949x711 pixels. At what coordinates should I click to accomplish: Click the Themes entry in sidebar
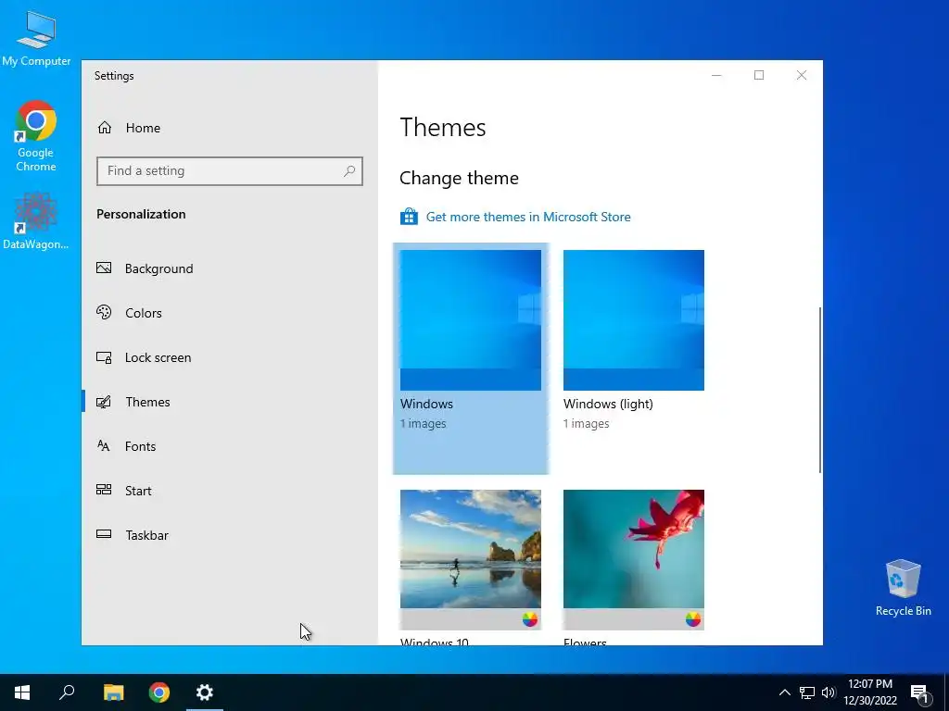pos(230,402)
